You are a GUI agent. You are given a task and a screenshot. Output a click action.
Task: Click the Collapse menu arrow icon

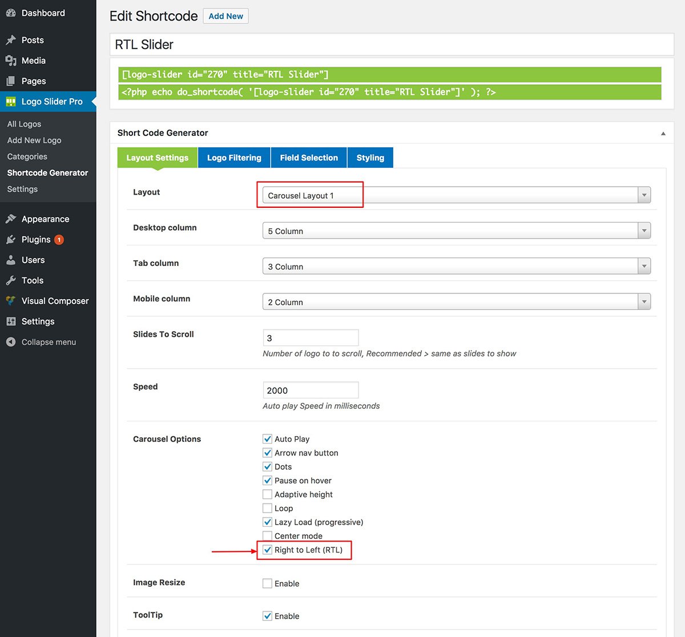pos(10,342)
